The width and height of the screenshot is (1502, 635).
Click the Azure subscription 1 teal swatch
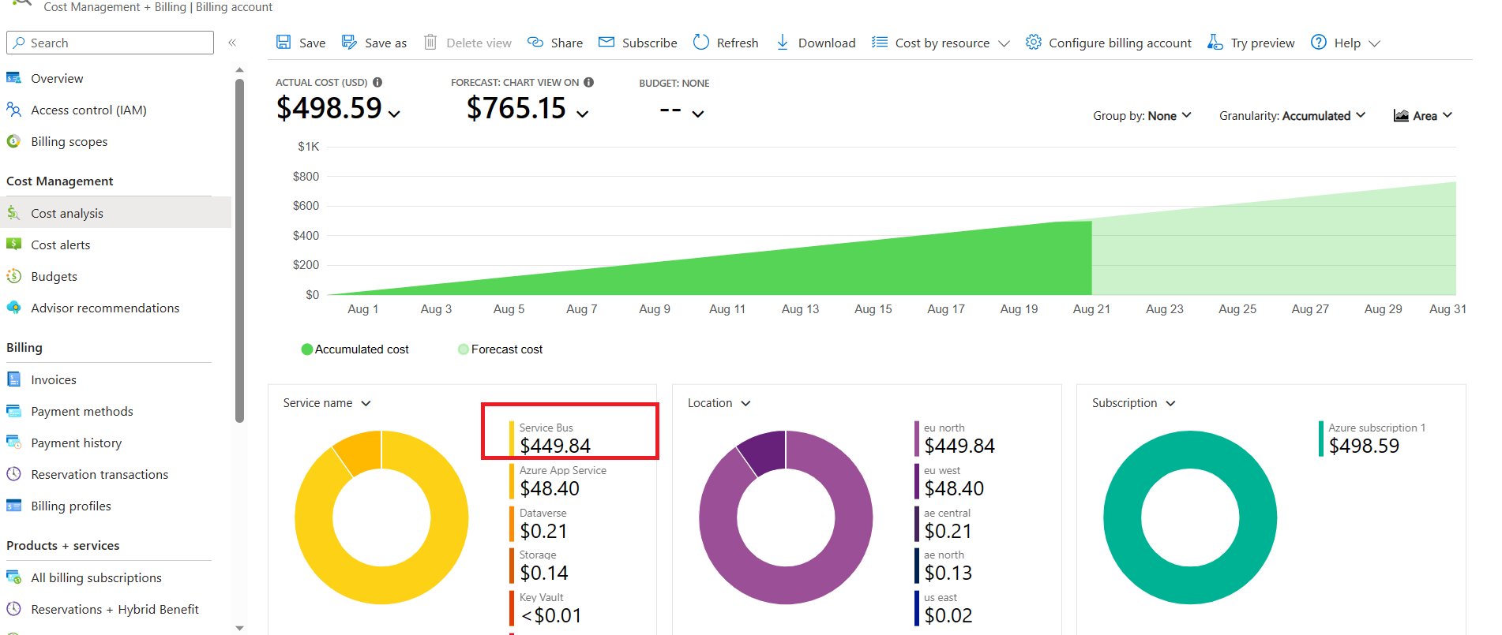point(1320,439)
